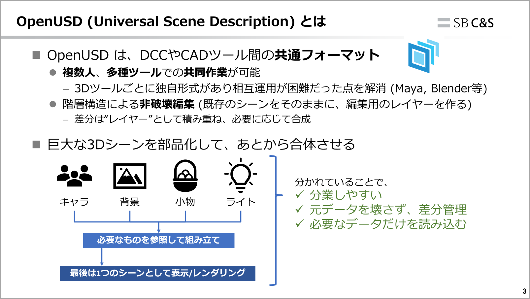Click the 背景 label under the picture icon

[130, 202]
